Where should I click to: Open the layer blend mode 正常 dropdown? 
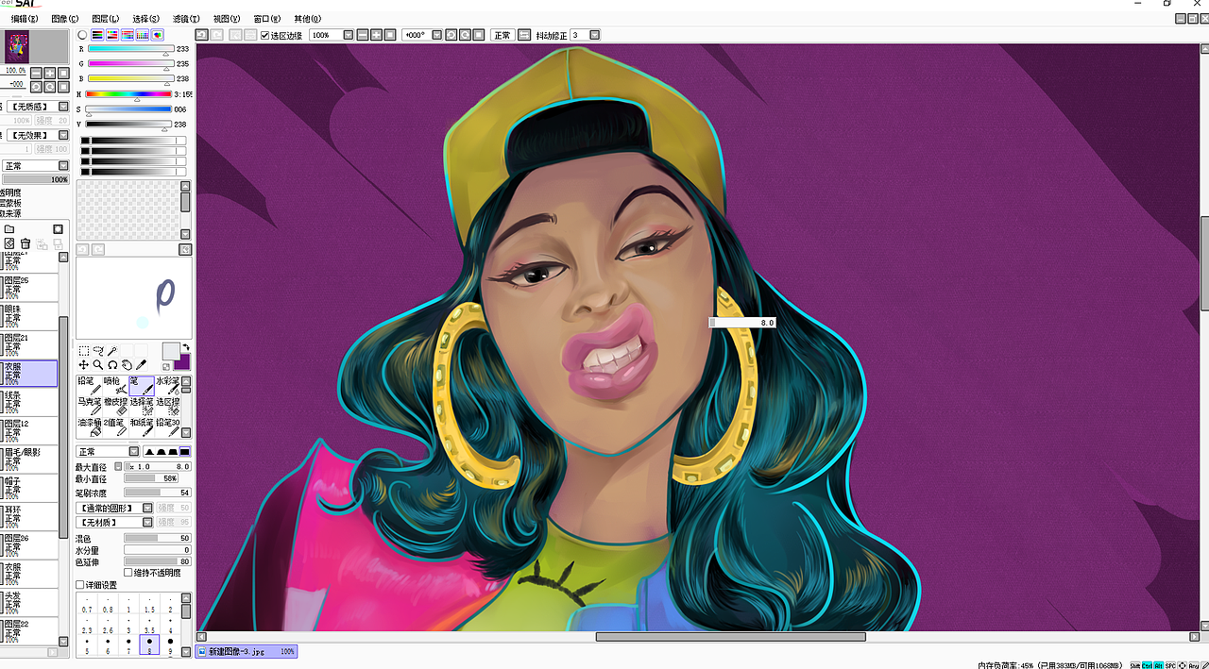coord(63,166)
